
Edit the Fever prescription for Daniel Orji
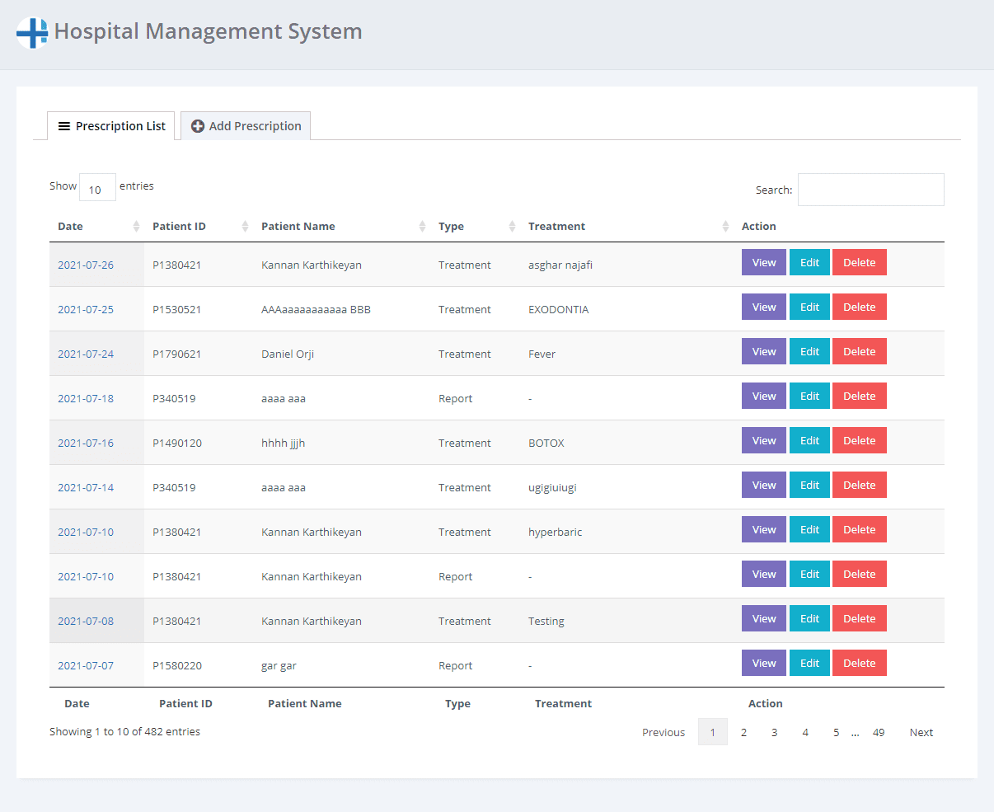pos(809,350)
